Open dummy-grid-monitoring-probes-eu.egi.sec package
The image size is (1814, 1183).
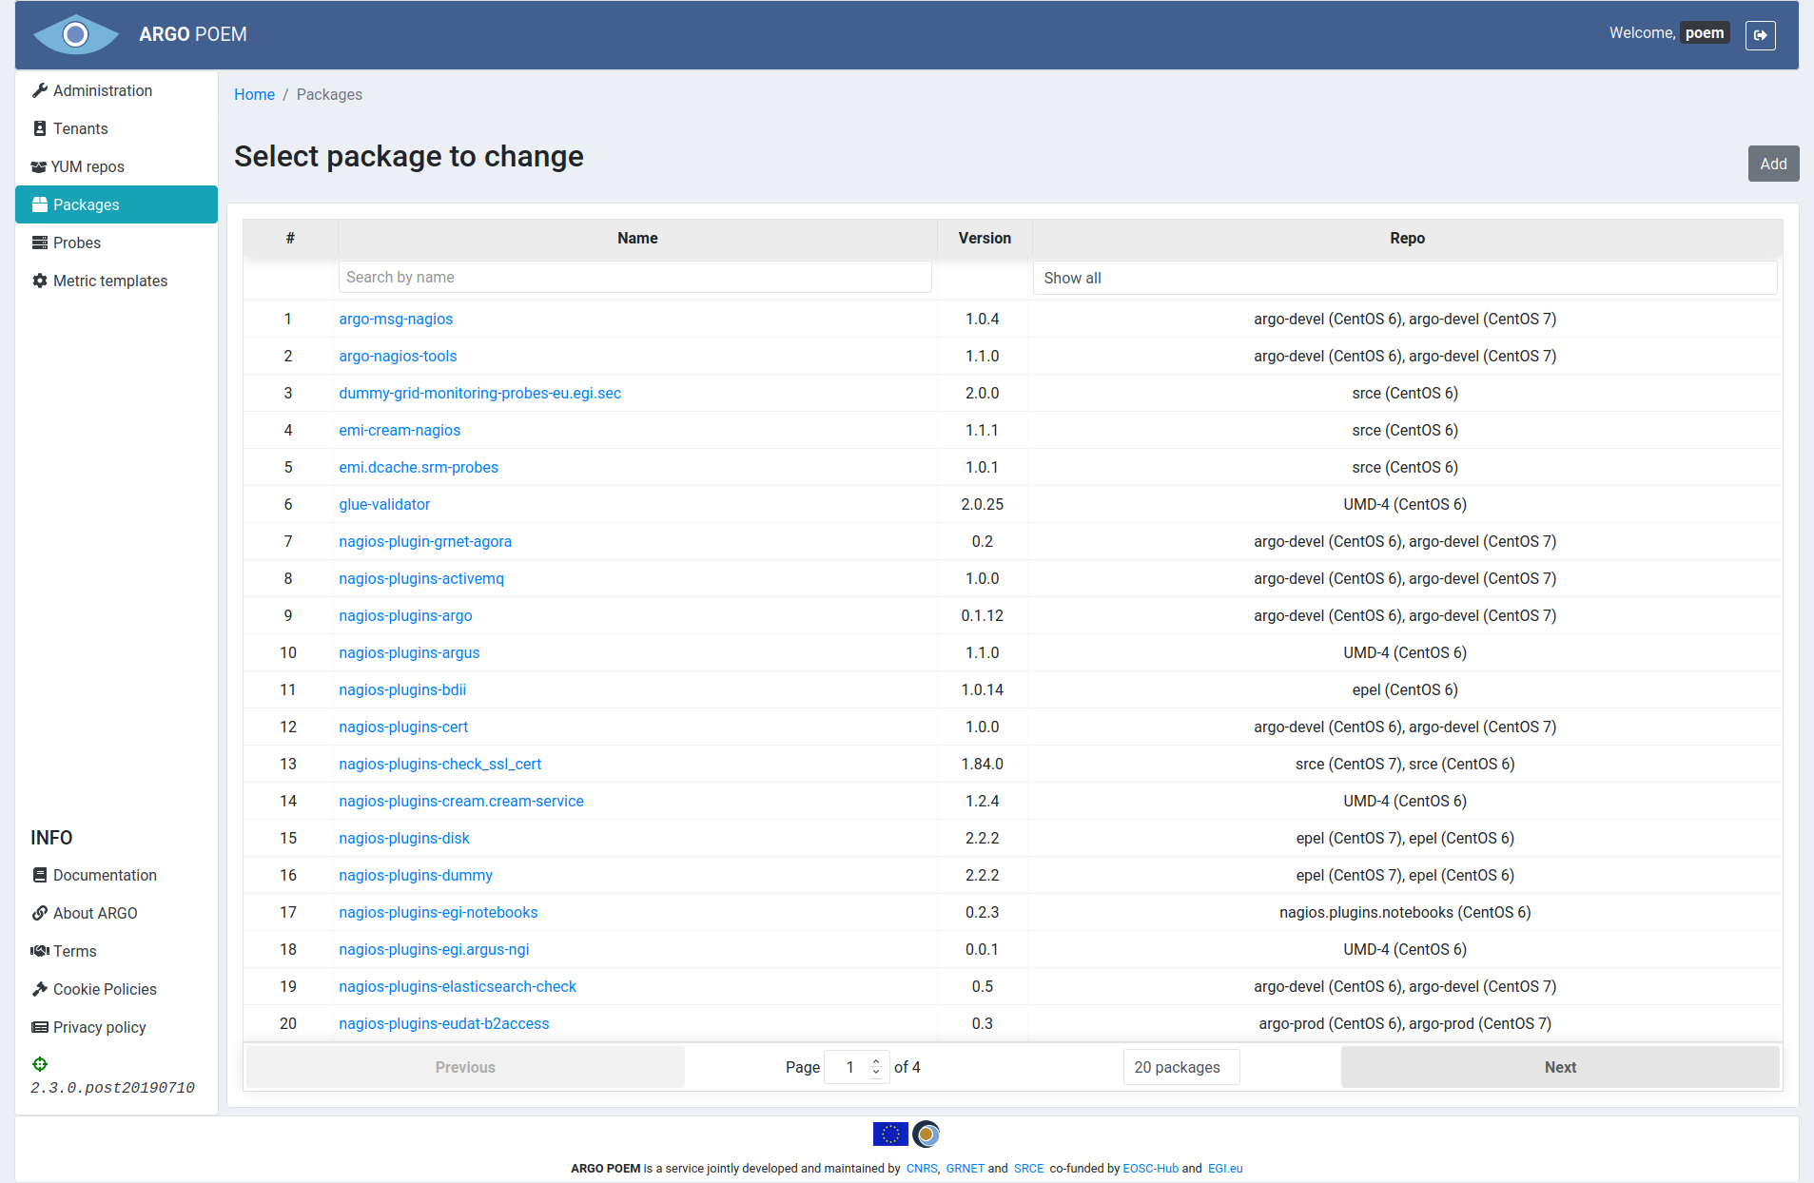pyautogui.click(x=479, y=393)
